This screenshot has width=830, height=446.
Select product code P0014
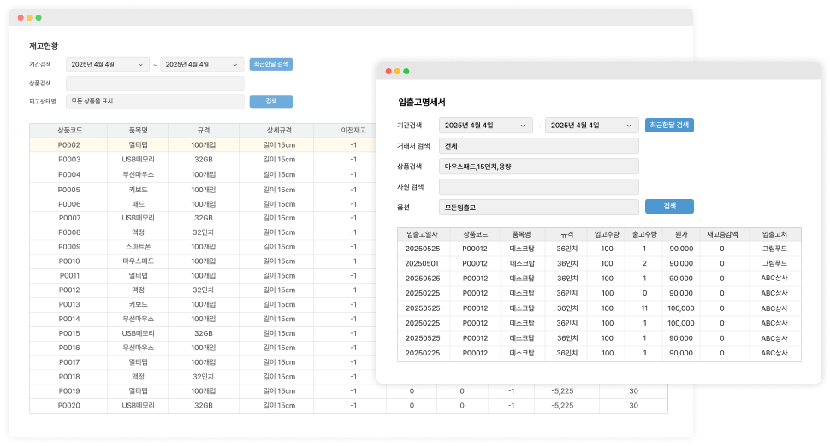pos(69,319)
